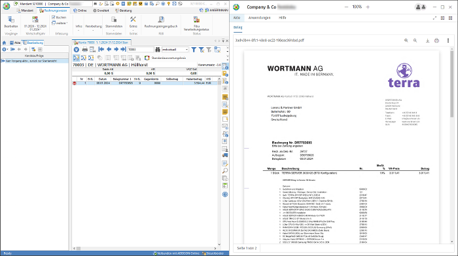Click the Habenbetrag column header

coord(194,79)
